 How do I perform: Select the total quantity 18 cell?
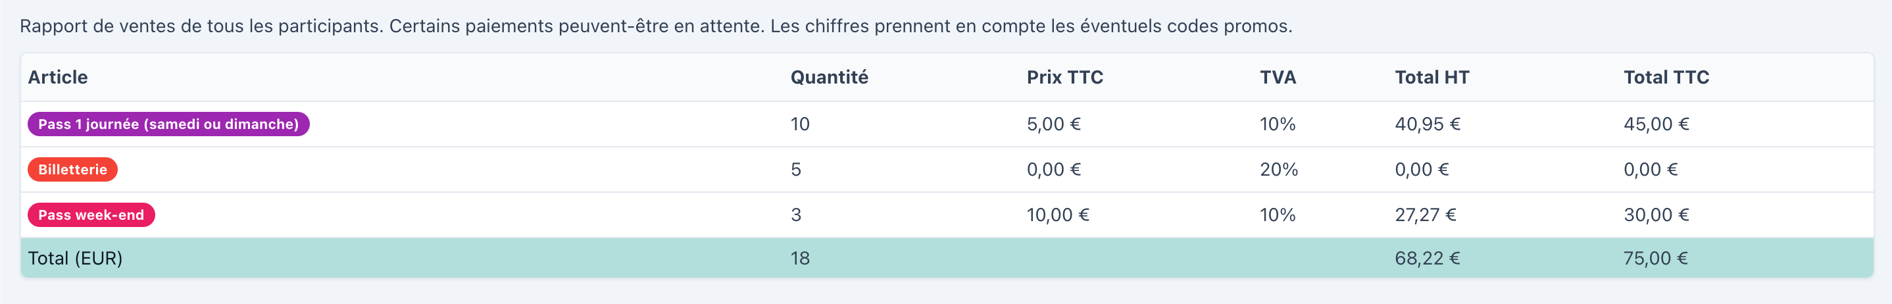click(x=800, y=259)
